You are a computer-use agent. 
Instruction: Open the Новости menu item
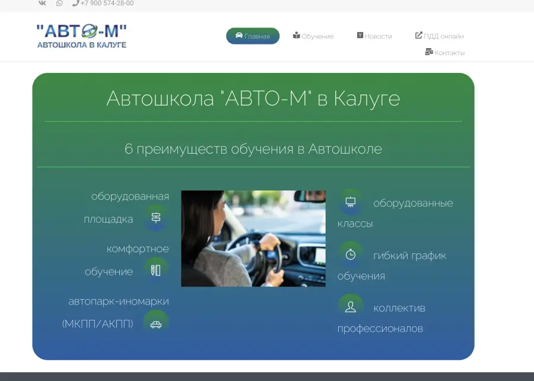coord(374,36)
